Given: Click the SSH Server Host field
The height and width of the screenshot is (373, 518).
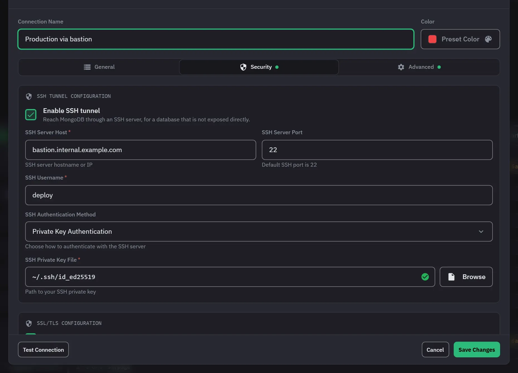Looking at the screenshot, I should tap(140, 150).
